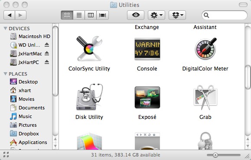Go to Desktop in Places
Screen dimensions: 251x160
pos(24,82)
